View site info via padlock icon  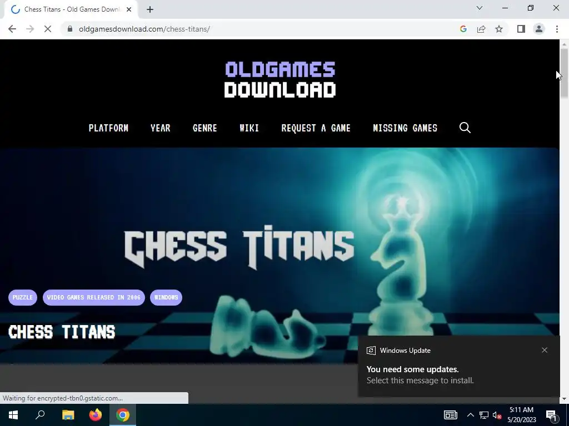pyautogui.click(x=70, y=29)
